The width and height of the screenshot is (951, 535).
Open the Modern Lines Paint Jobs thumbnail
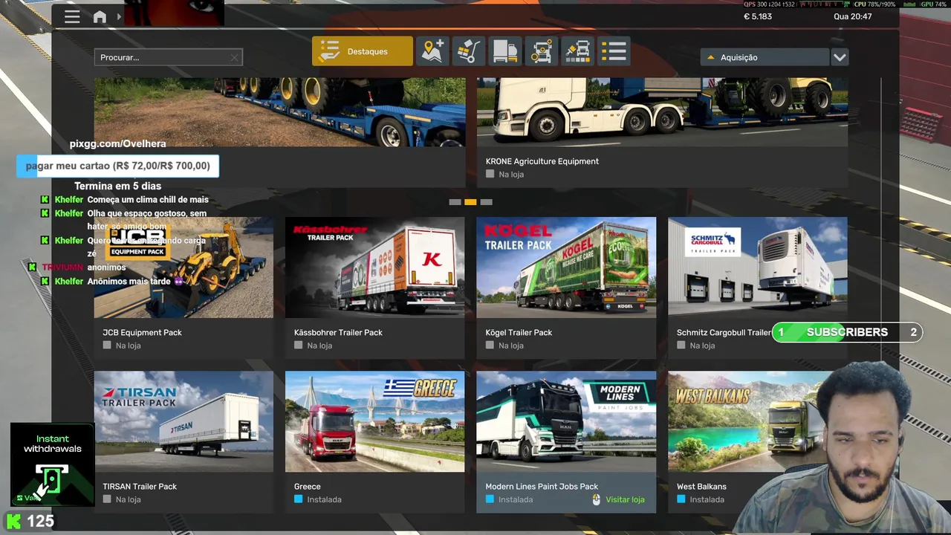pyautogui.click(x=566, y=421)
